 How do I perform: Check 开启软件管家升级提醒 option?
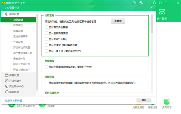46,83
